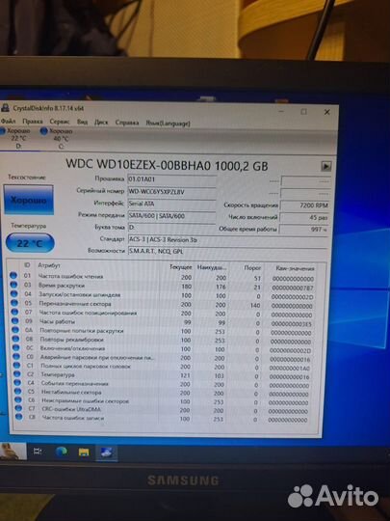This screenshot has width=390, height=521.
Task: Select row Температура in the attribute list
Action: (163, 375)
